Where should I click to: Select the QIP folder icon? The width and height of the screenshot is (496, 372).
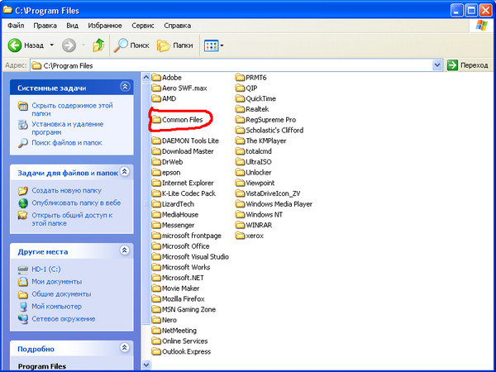pyautogui.click(x=241, y=88)
